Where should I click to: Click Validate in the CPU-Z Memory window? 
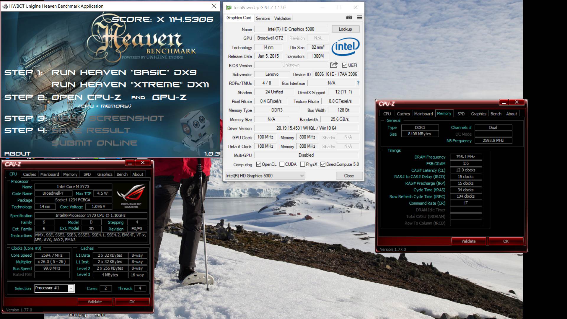(x=469, y=241)
